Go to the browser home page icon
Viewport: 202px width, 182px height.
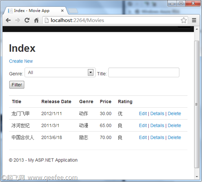pyautogui.click(x=36, y=20)
